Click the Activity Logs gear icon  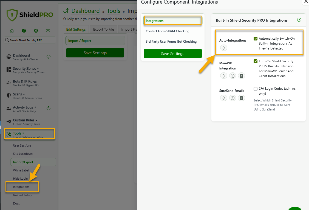[x=49, y=108]
